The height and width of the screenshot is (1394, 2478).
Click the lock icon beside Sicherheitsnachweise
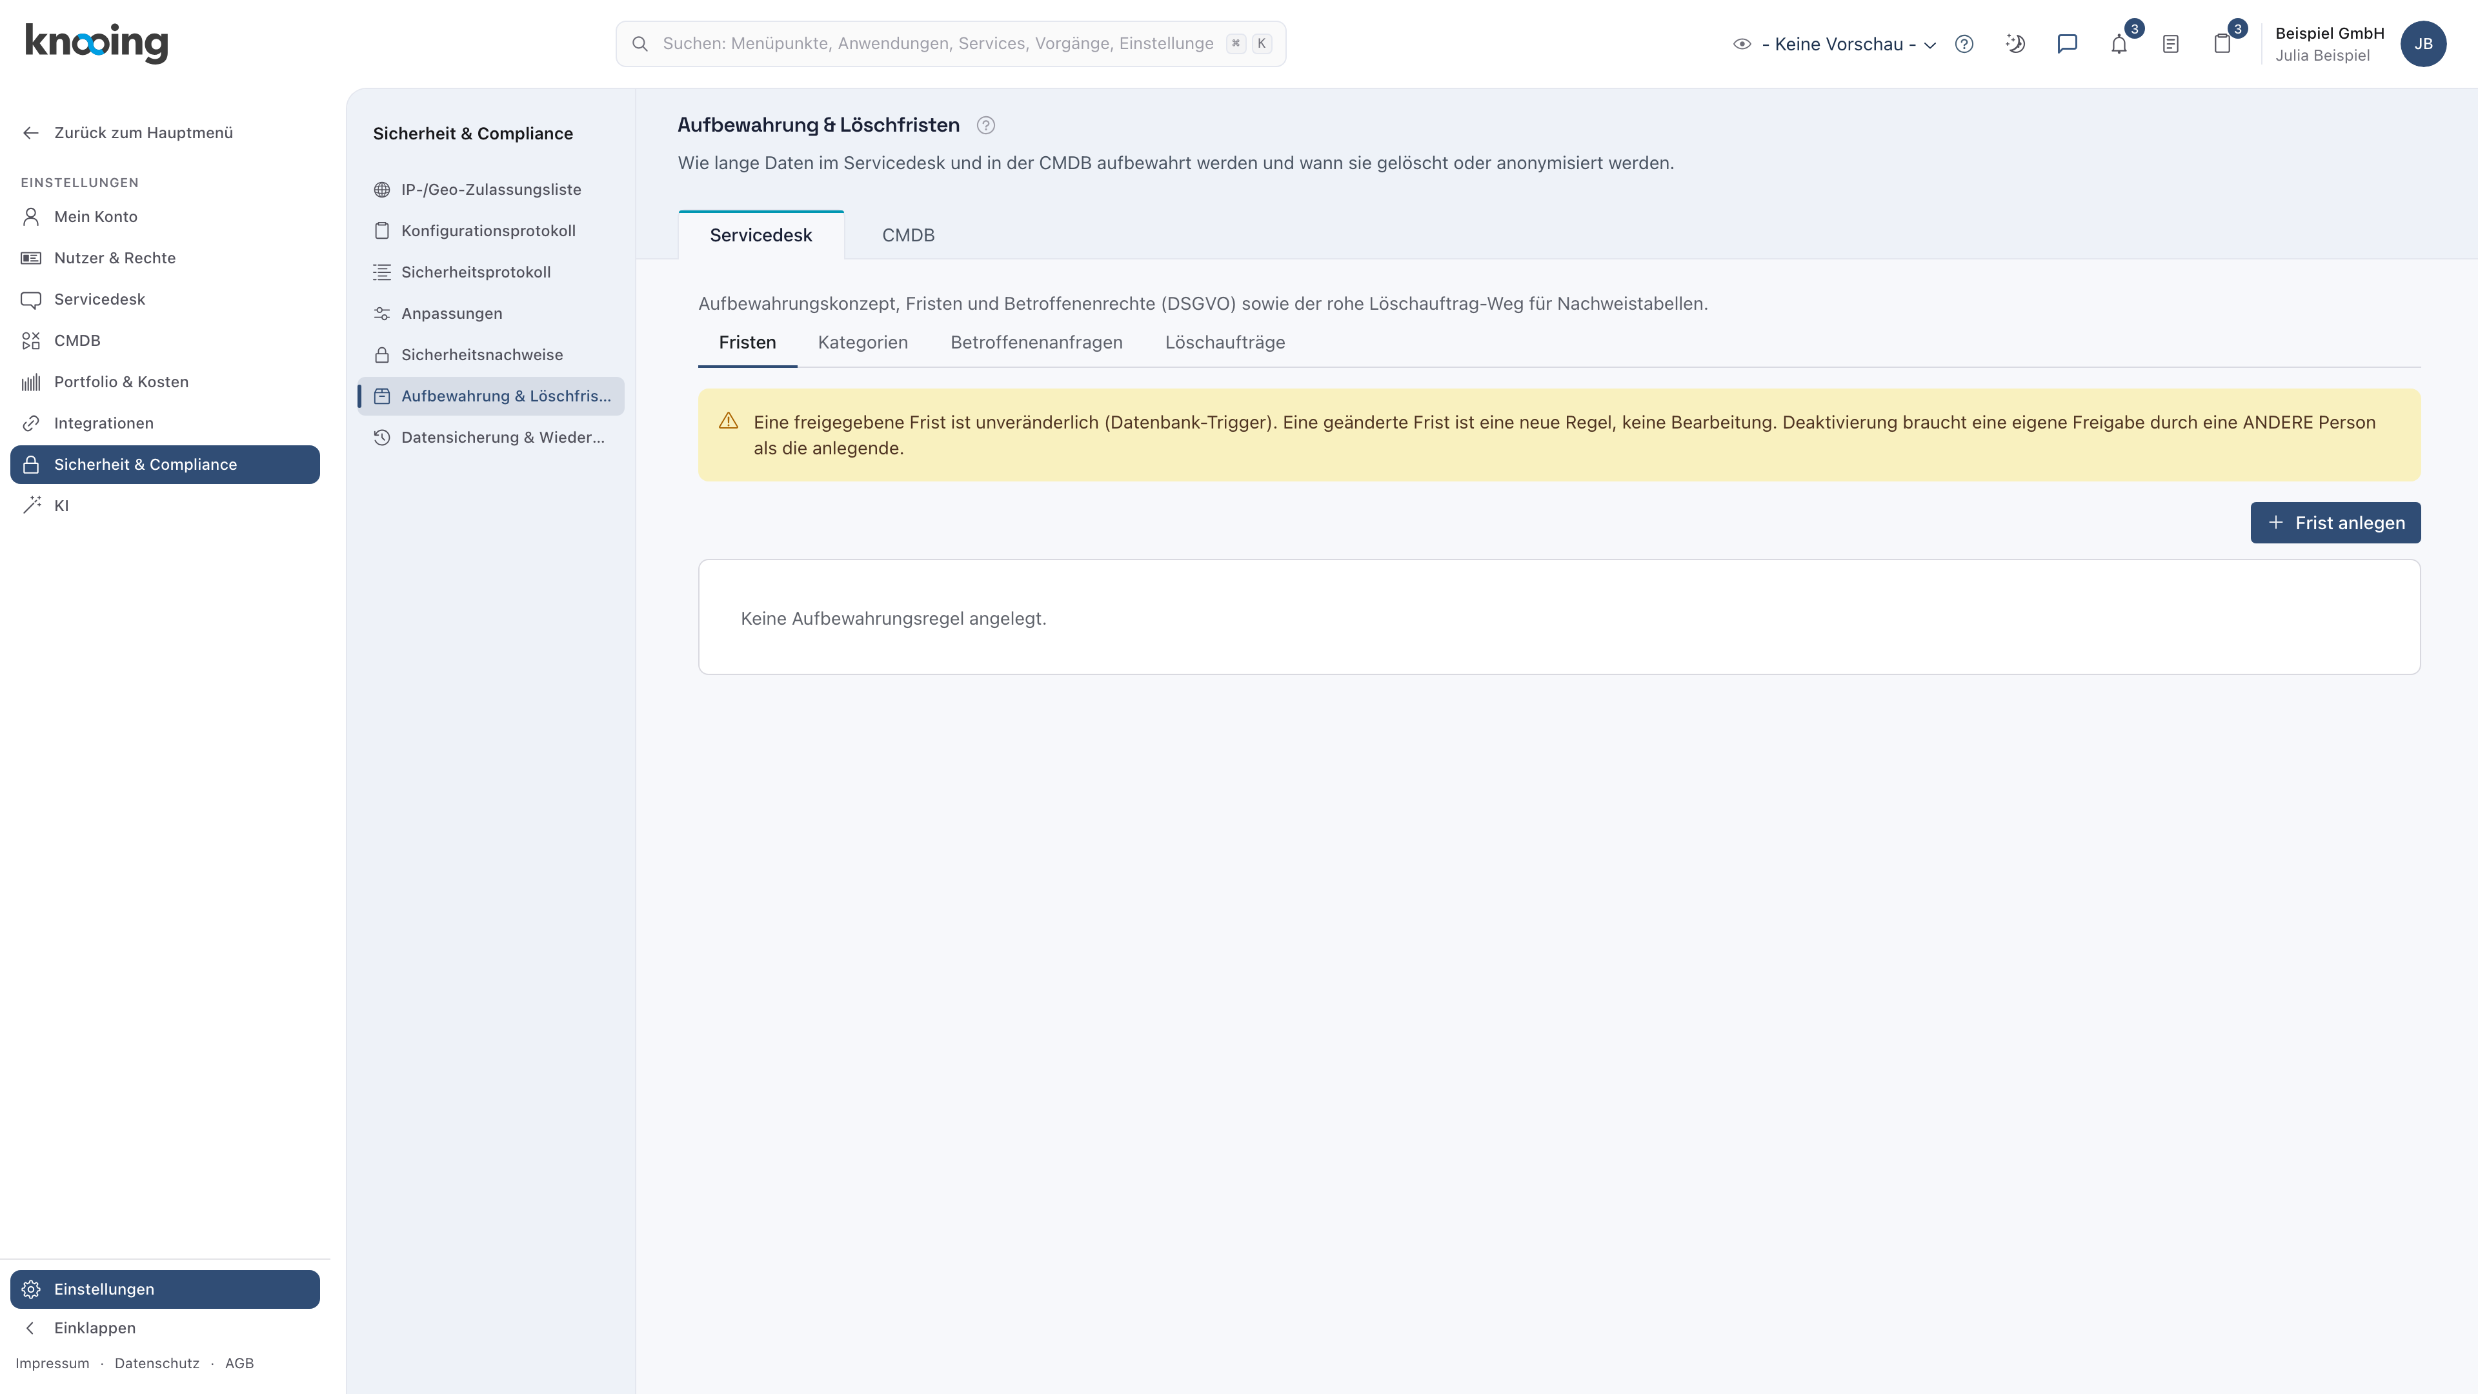pyautogui.click(x=382, y=355)
